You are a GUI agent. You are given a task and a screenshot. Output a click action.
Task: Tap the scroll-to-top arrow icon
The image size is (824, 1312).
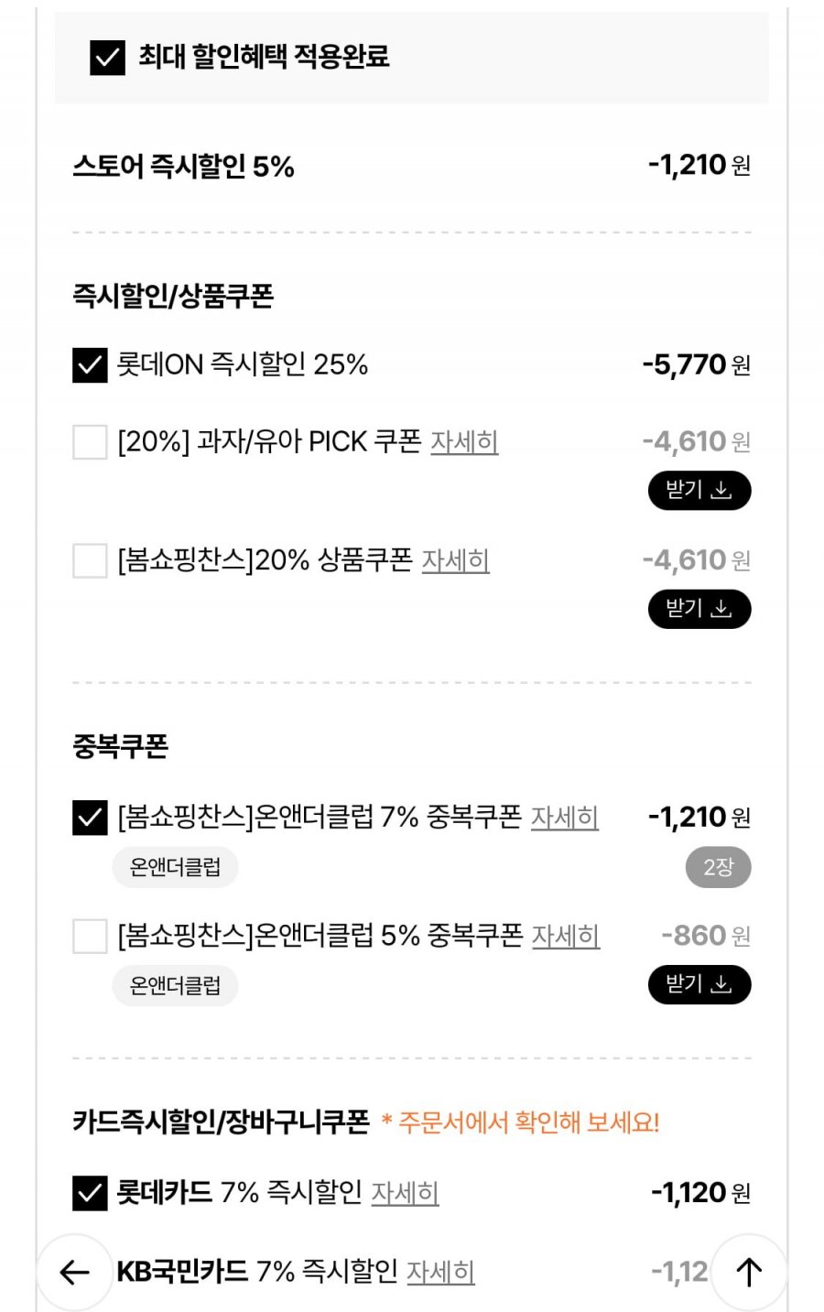pos(749,1272)
